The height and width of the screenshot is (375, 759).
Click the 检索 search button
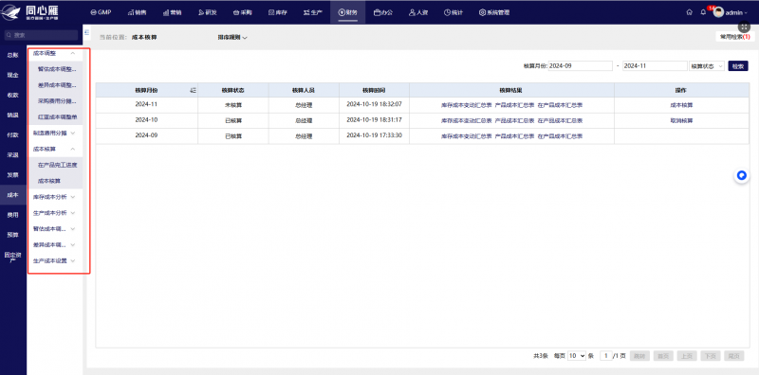[738, 66]
